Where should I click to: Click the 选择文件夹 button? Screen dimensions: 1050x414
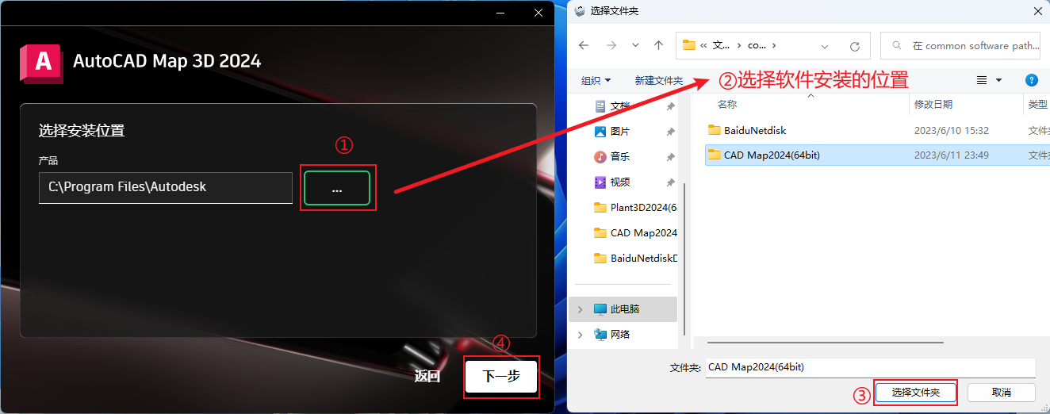click(916, 393)
